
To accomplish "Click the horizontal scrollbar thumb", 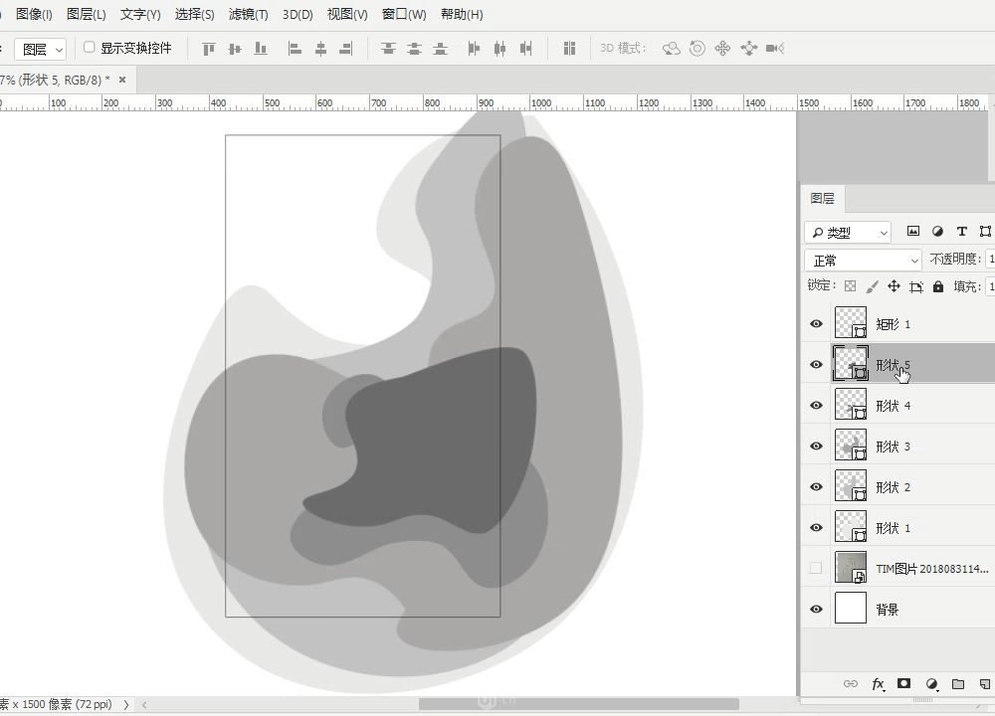I will pyautogui.click(x=579, y=704).
